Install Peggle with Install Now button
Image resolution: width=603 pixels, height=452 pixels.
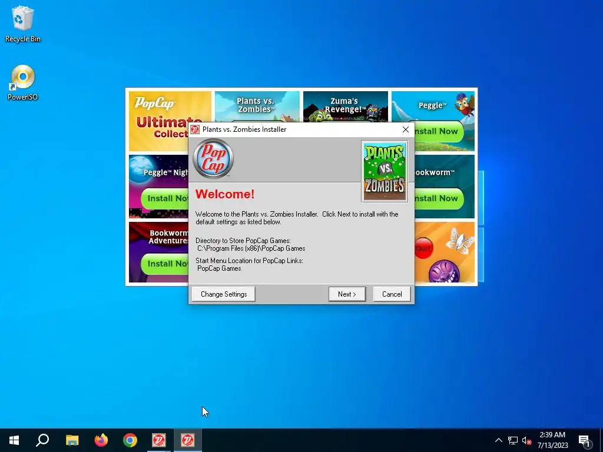coord(439,131)
